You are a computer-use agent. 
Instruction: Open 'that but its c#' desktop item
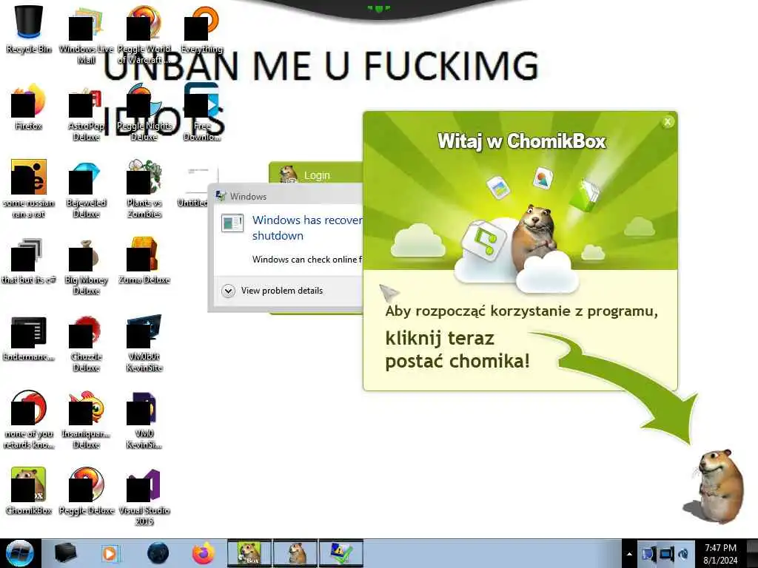pos(29,260)
